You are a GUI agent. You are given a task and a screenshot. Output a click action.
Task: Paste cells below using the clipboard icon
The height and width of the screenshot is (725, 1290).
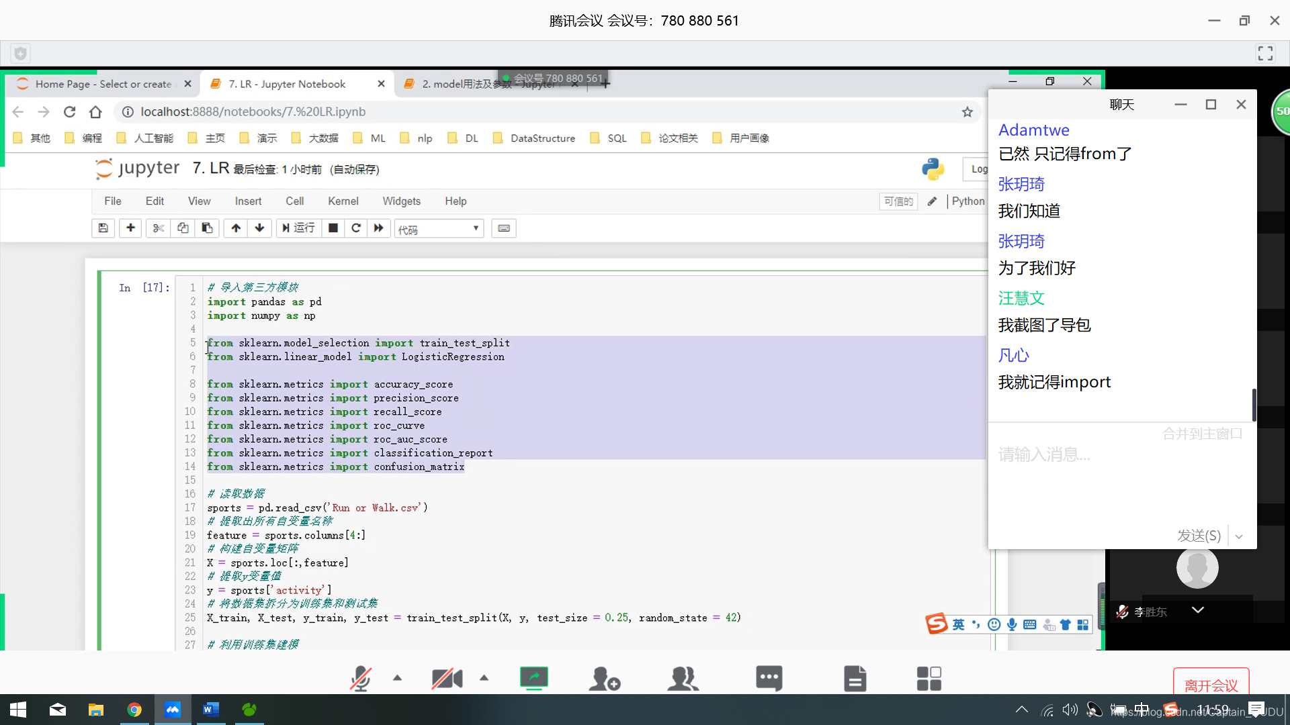207,228
